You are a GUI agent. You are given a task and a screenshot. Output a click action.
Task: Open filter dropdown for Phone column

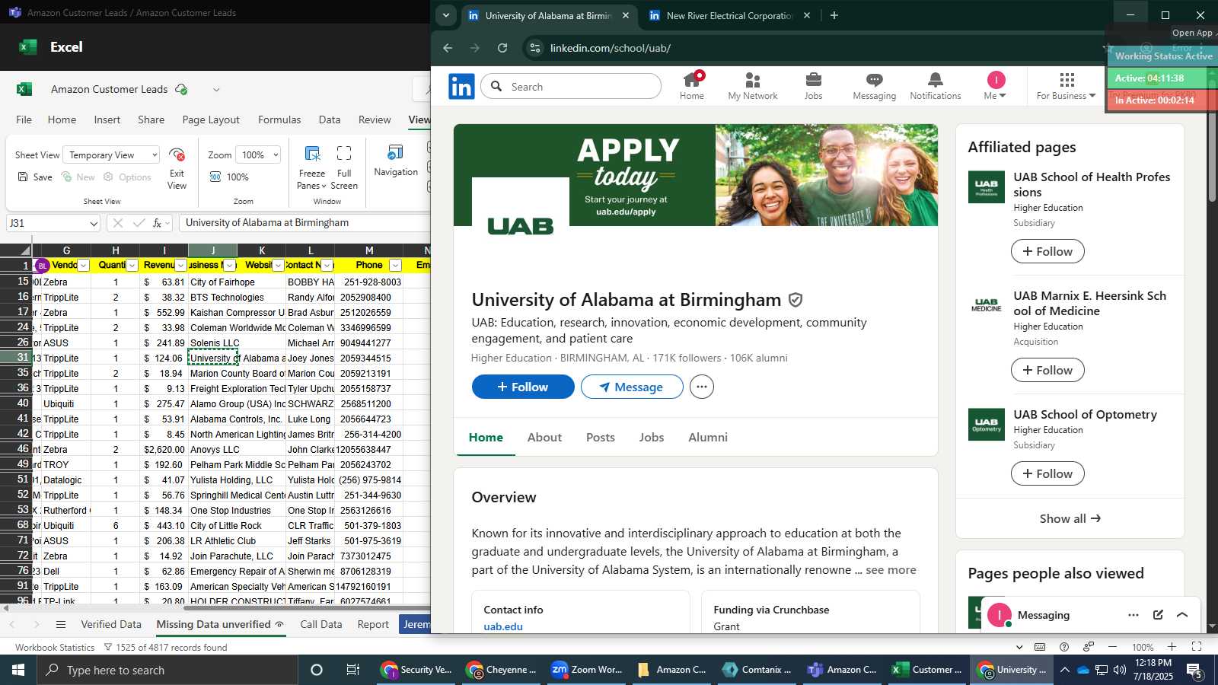(x=395, y=265)
